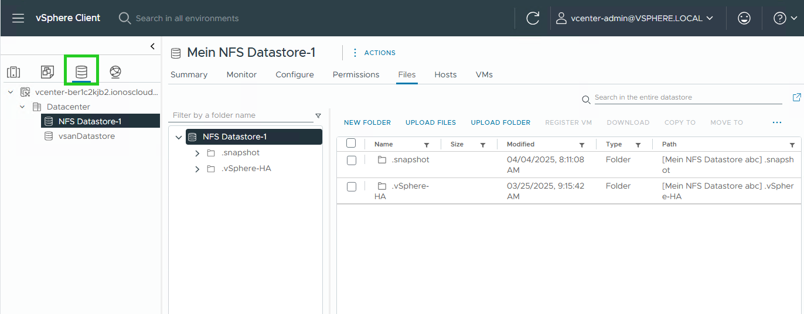804x314 pixels.
Task: Select vsanDatastore in the inventory tree
Action: pyautogui.click(x=87, y=136)
